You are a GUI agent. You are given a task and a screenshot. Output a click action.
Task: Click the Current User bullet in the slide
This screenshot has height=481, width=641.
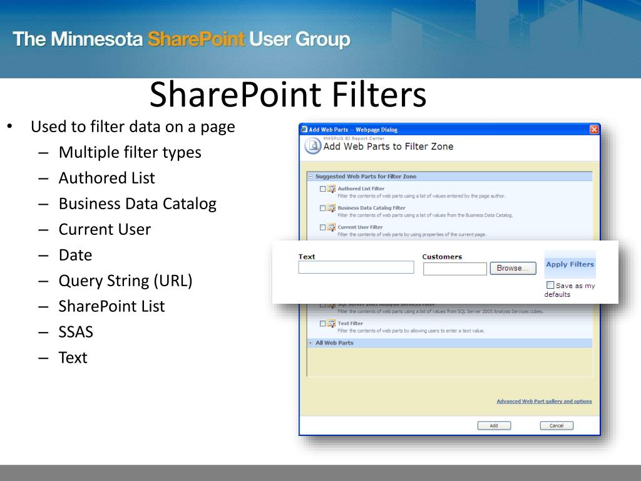coord(105,229)
